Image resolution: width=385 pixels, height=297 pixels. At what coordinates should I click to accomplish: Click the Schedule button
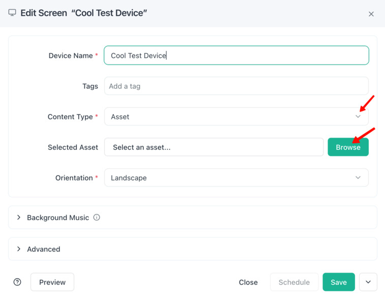294,282
